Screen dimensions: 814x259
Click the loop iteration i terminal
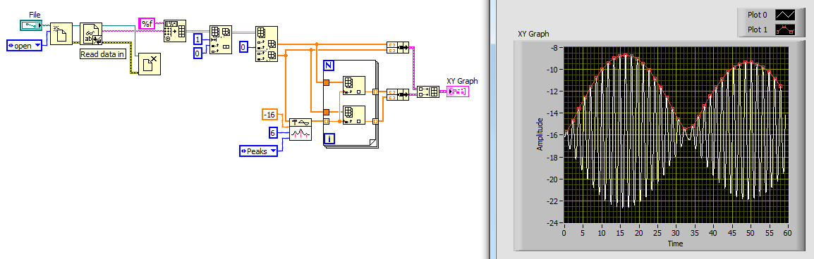329,139
